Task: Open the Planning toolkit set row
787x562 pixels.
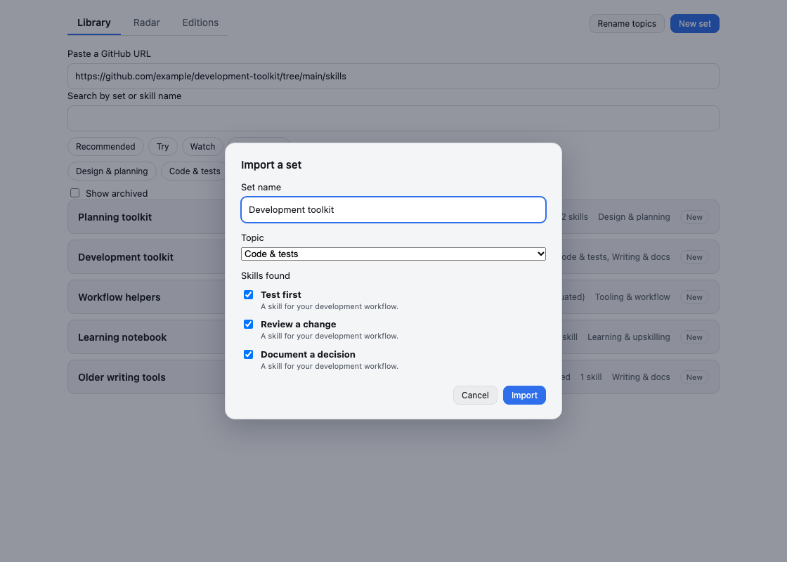Action: point(393,217)
